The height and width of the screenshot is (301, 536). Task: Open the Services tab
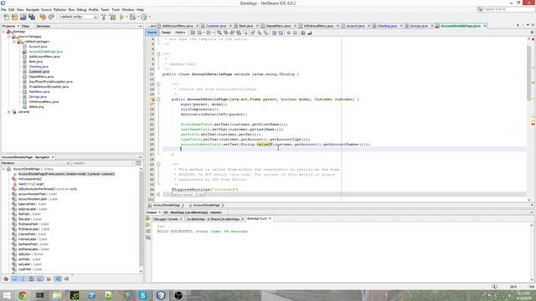(x=43, y=26)
